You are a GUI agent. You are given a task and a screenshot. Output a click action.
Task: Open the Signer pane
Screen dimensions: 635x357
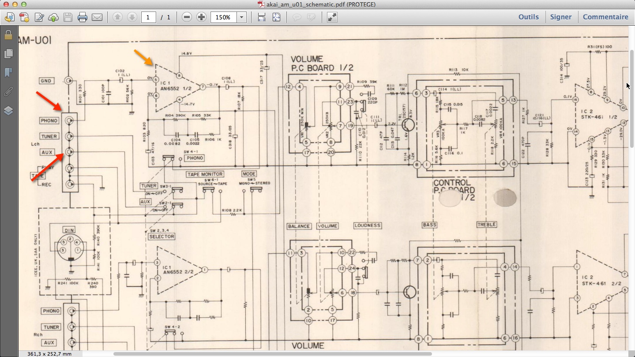point(561,17)
